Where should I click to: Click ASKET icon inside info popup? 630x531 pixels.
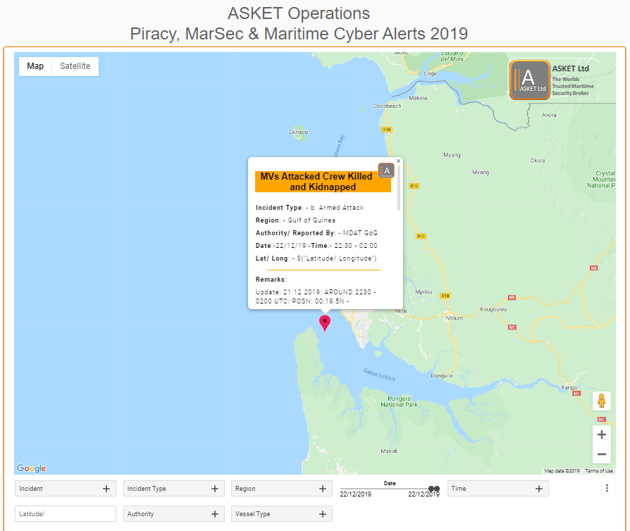click(386, 170)
